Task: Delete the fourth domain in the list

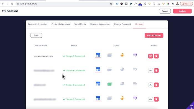Action: pyautogui.click(x=156, y=99)
